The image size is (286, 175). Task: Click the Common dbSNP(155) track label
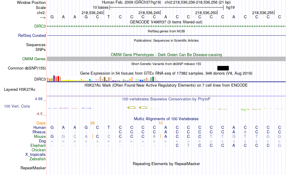tap(26, 68)
